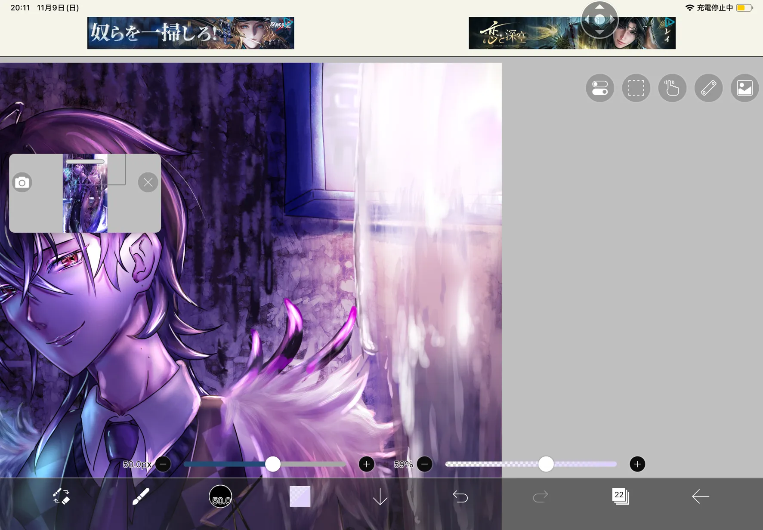Open brush settings showing 50.0 size
Screen dimensions: 763x530
(220, 496)
